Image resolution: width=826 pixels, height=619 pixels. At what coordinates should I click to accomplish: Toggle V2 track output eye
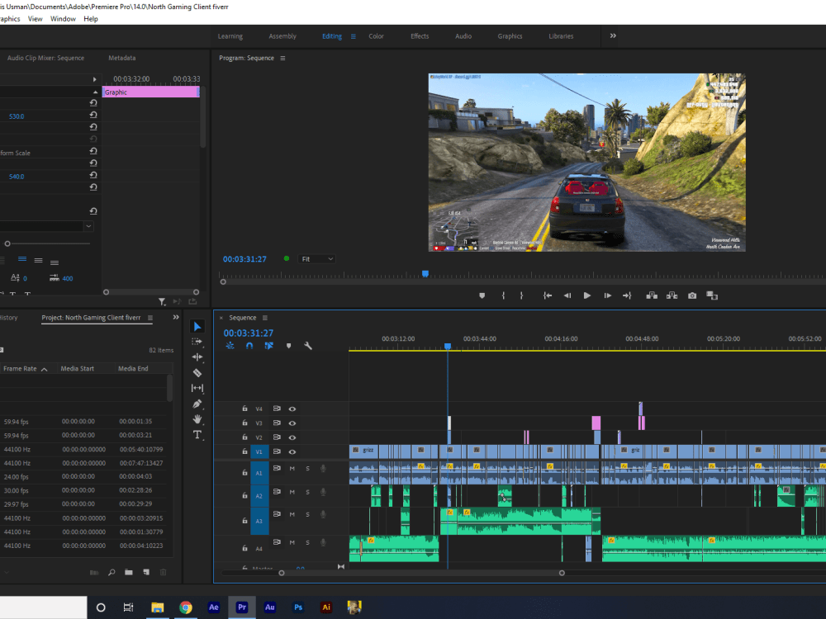(x=292, y=437)
